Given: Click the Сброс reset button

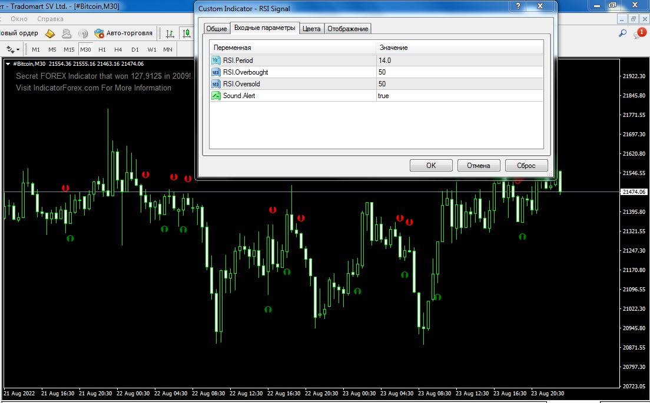Looking at the screenshot, I should click(x=526, y=166).
